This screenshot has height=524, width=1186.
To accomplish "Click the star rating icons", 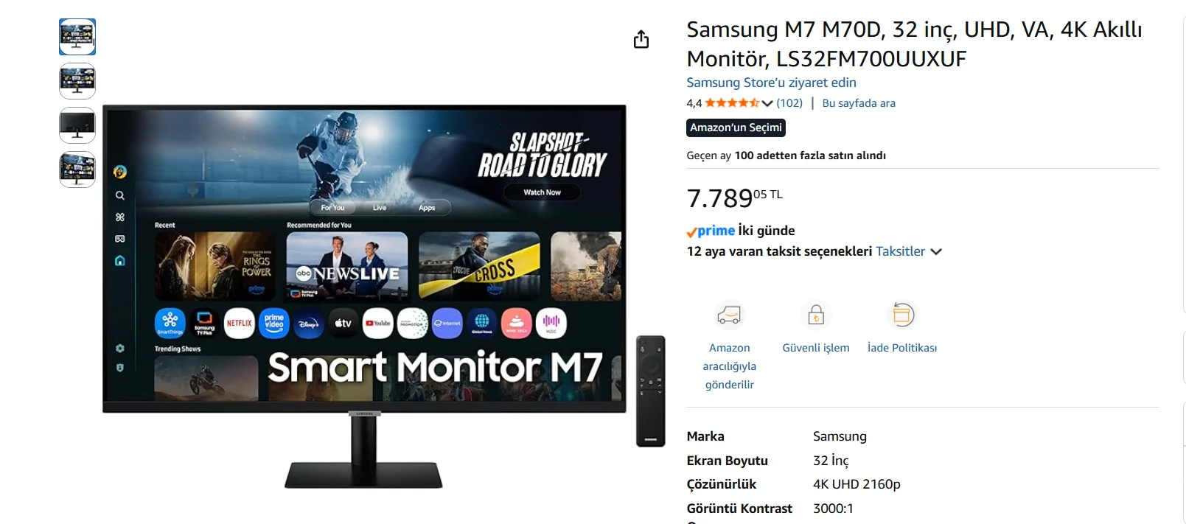I will [732, 103].
